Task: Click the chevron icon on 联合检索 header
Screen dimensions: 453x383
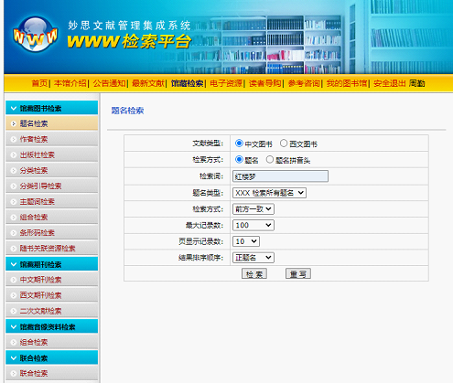Action: (14, 358)
